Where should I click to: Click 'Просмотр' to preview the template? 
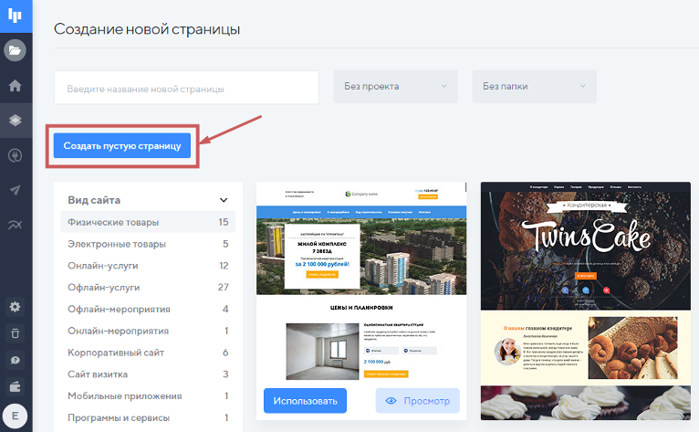[418, 401]
